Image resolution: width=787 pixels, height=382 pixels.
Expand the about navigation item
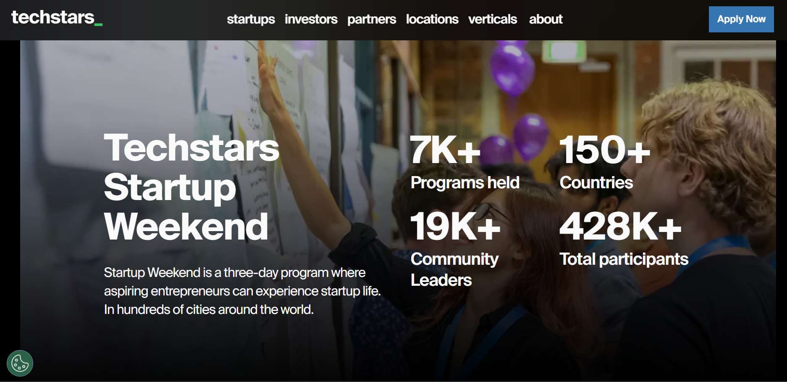[546, 19]
